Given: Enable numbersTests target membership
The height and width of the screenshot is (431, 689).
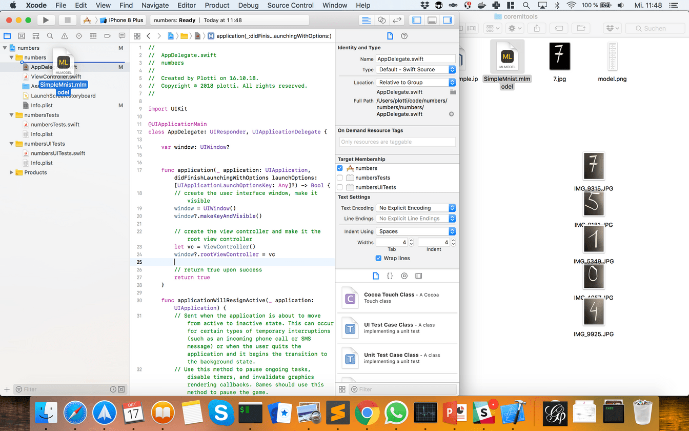Looking at the screenshot, I should pyautogui.click(x=339, y=177).
